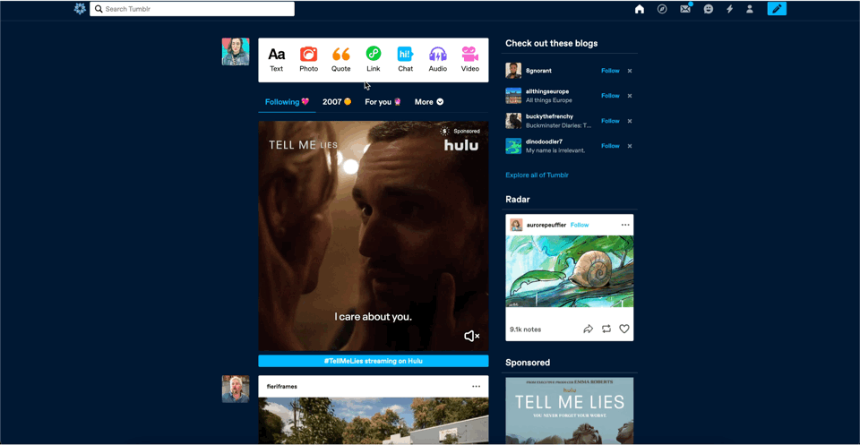Screen dimensions: 860x445
Task: Open the allthingseurope blog name
Action: [x=547, y=91]
